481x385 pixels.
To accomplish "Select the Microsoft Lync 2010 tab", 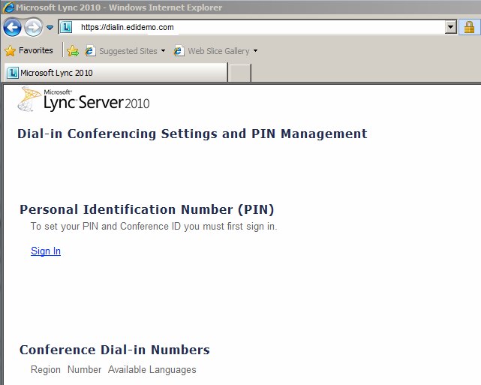I will tap(116, 73).
